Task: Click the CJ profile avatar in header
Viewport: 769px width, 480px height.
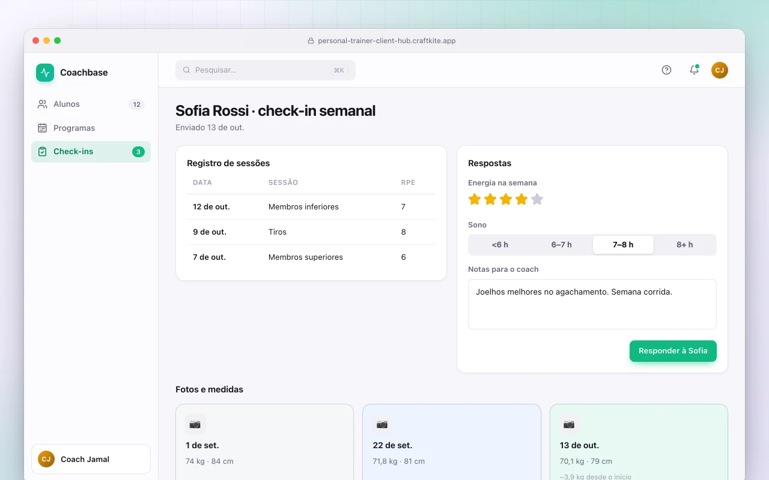Action: tap(720, 70)
